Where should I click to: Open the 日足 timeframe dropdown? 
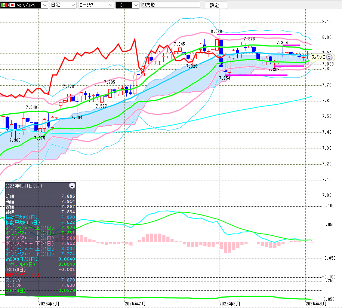click(x=63, y=5)
